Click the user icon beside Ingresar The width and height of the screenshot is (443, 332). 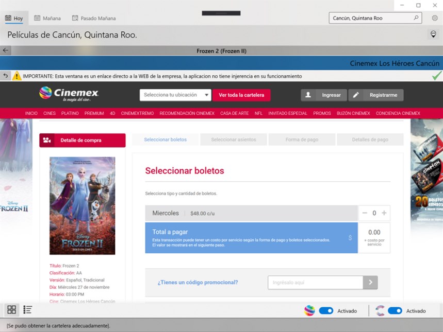[x=308, y=95]
